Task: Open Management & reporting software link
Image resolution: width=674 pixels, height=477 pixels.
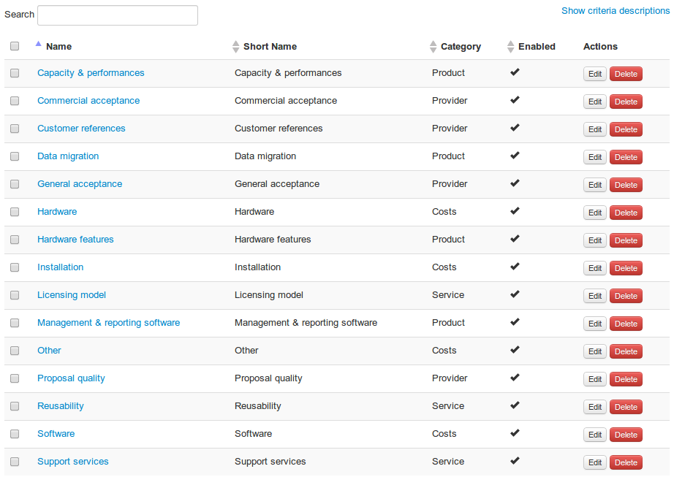Action: (108, 323)
